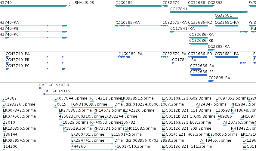Click EST EC15014.5prime

pos(112,137)
